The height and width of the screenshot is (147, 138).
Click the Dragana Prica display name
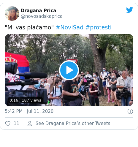tap(38, 10)
